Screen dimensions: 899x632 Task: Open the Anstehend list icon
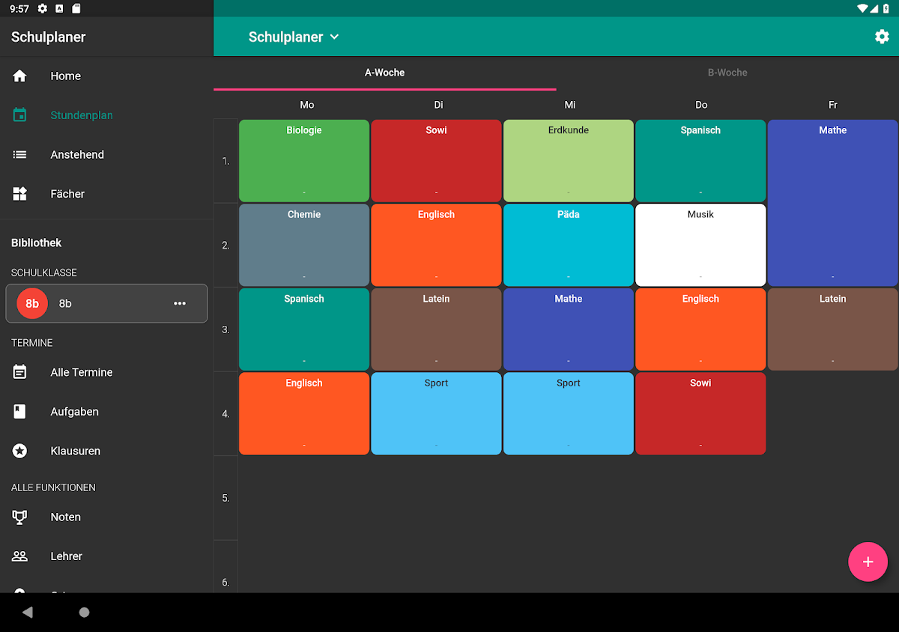point(20,154)
